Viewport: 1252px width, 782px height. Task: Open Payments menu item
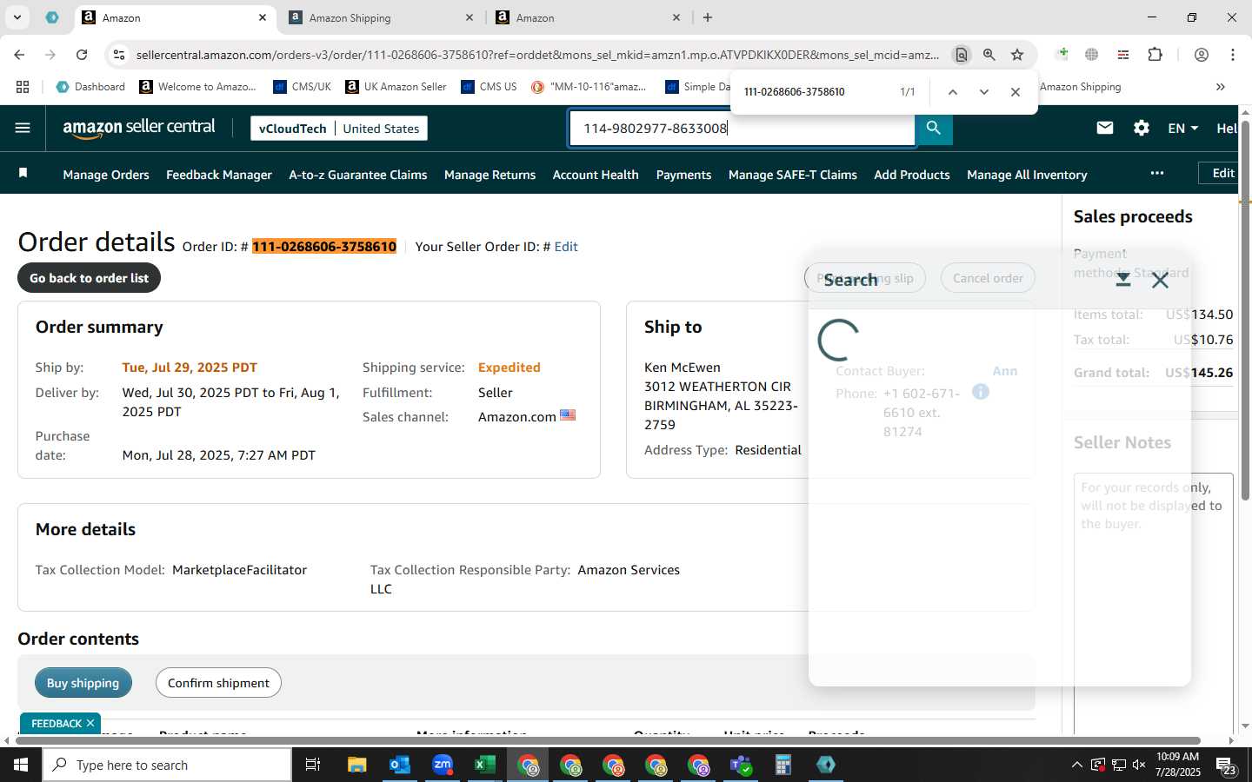tap(683, 175)
